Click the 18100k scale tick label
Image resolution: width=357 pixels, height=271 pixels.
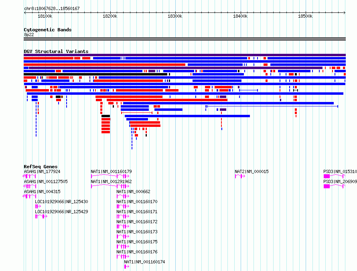(x=45, y=16)
